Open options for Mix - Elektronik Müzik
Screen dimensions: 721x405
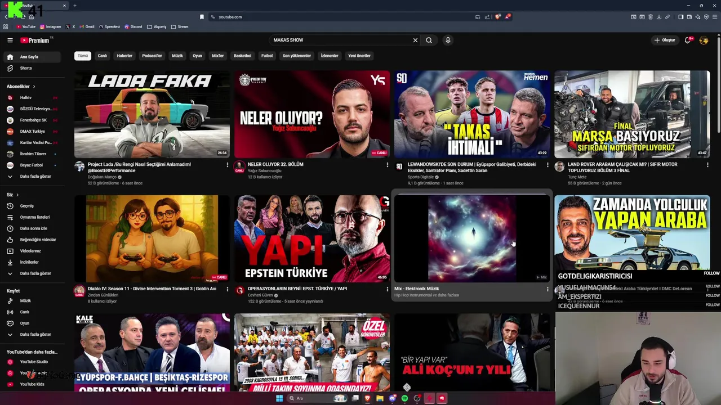click(548, 289)
